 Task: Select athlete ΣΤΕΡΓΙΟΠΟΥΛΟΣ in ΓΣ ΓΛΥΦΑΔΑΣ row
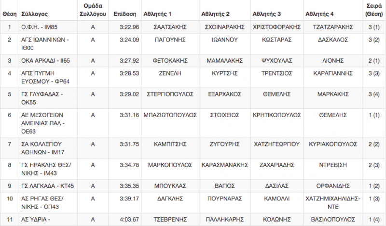click(170, 94)
